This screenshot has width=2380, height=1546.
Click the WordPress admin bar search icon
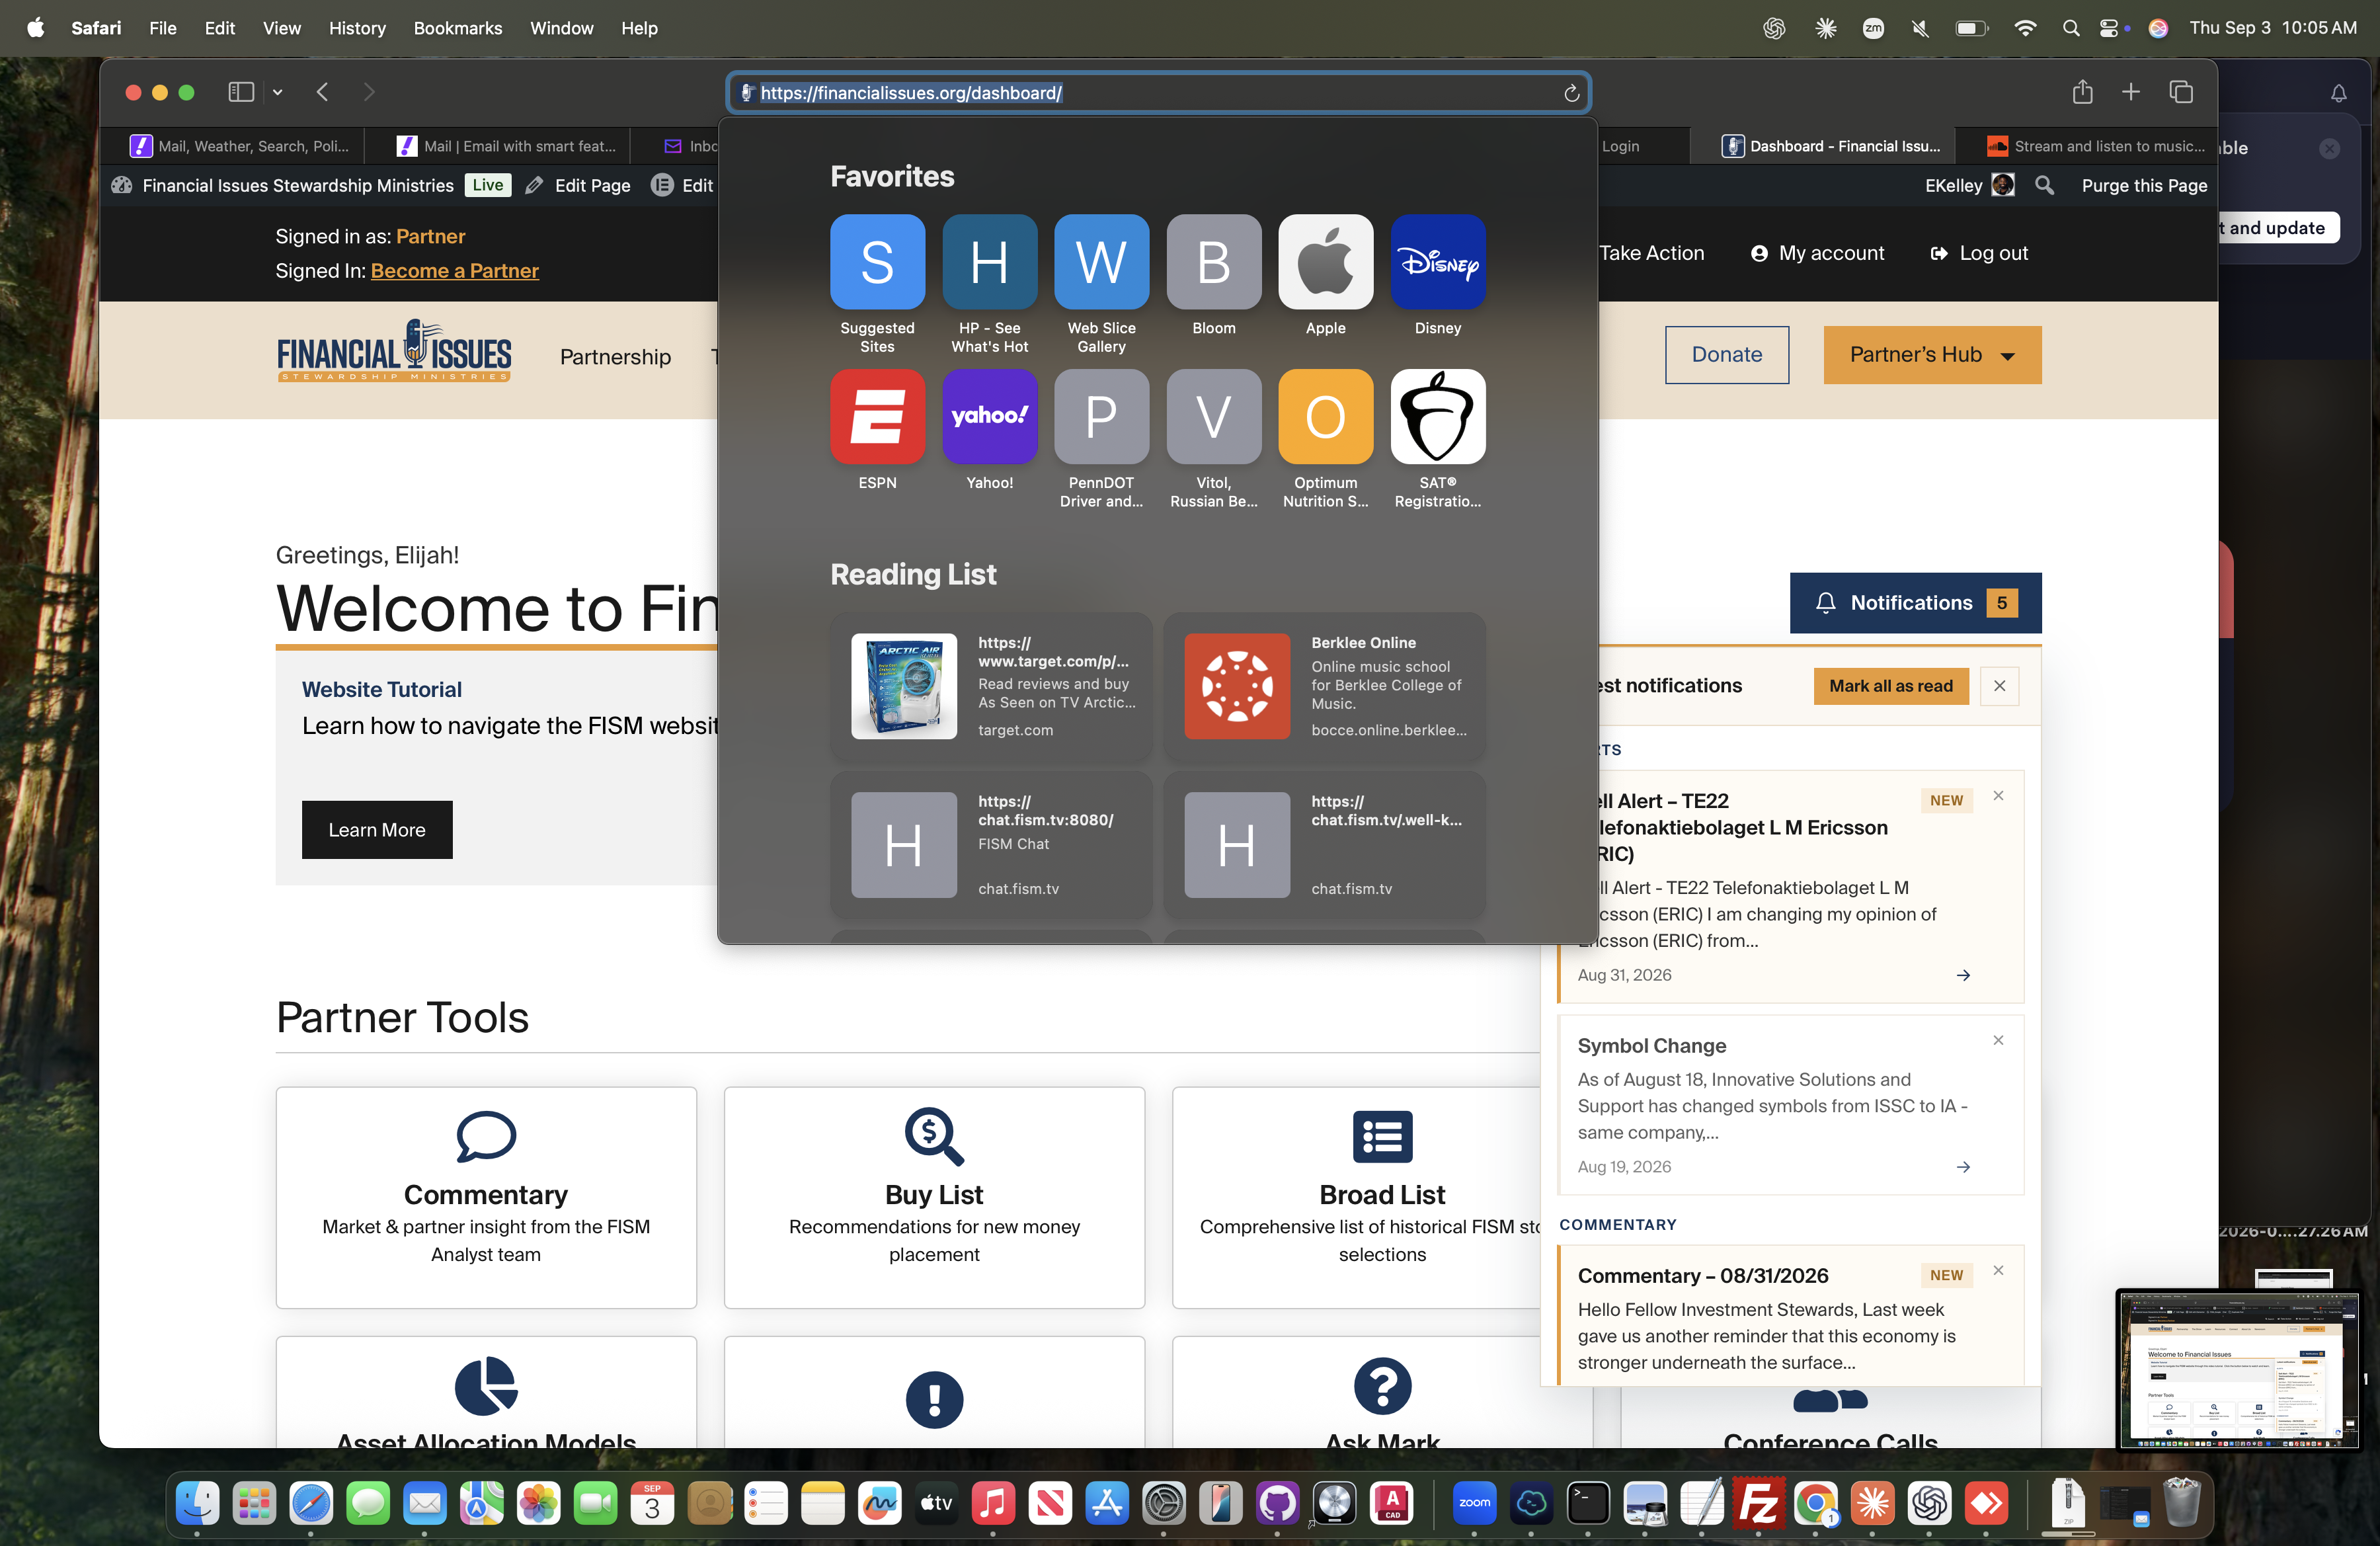[x=2045, y=185]
